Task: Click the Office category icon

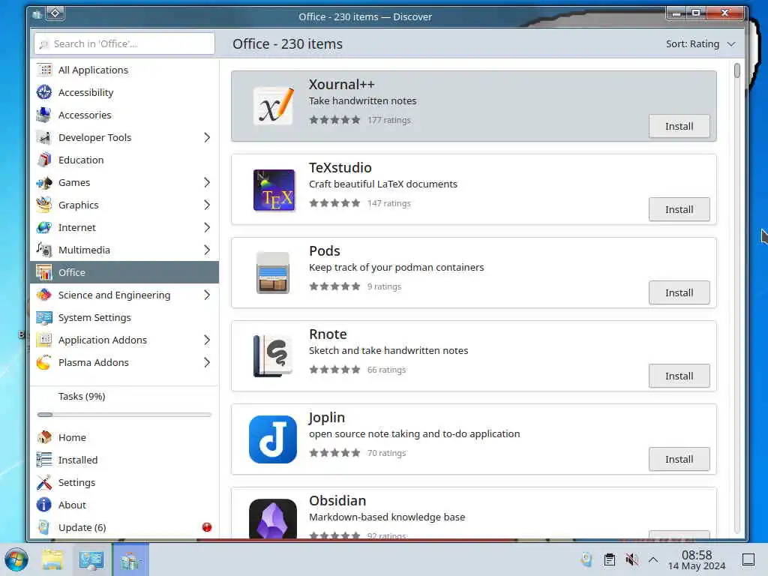Action: [44, 272]
